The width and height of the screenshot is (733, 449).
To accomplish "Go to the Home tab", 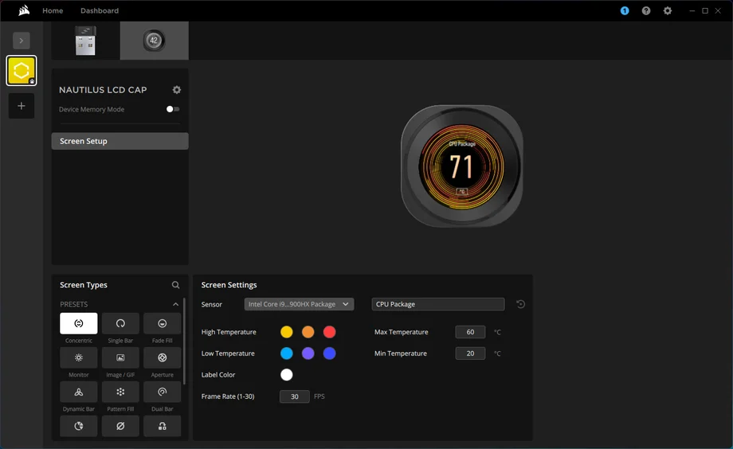I will 53,10.
